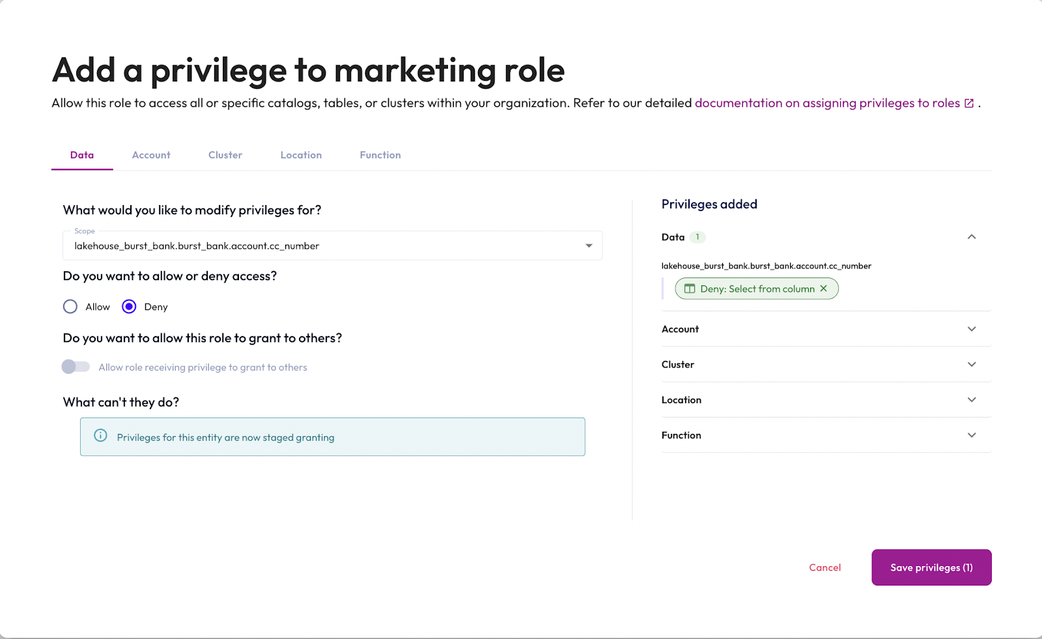The width and height of the screenshot is (1042, 639).
Task: Open the Location tab
Action: click(301, 155)
